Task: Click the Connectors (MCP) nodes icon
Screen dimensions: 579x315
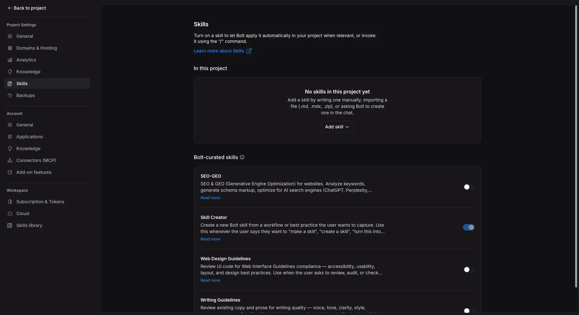Action: [x=10, y=160]
